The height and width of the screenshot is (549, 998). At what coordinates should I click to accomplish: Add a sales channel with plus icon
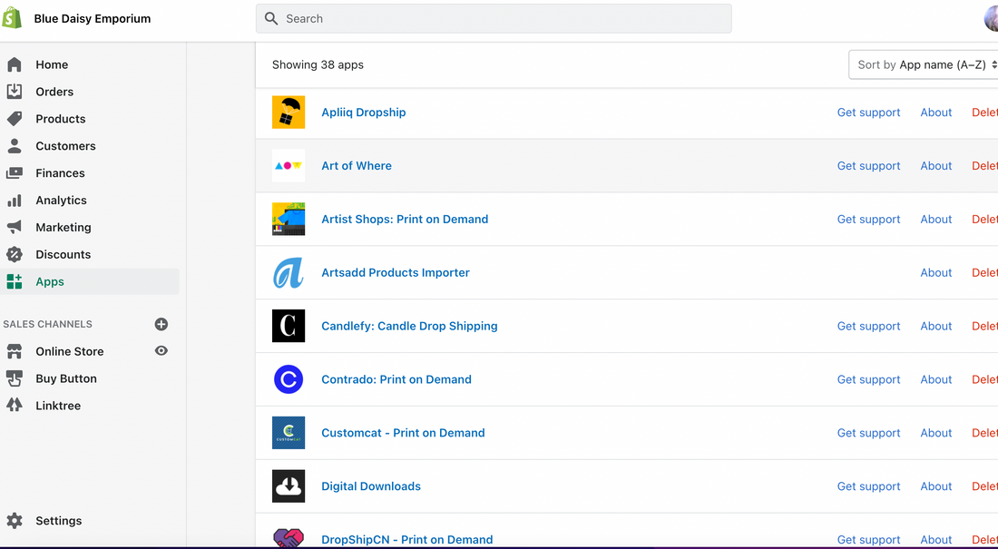[x=161, y=324]
